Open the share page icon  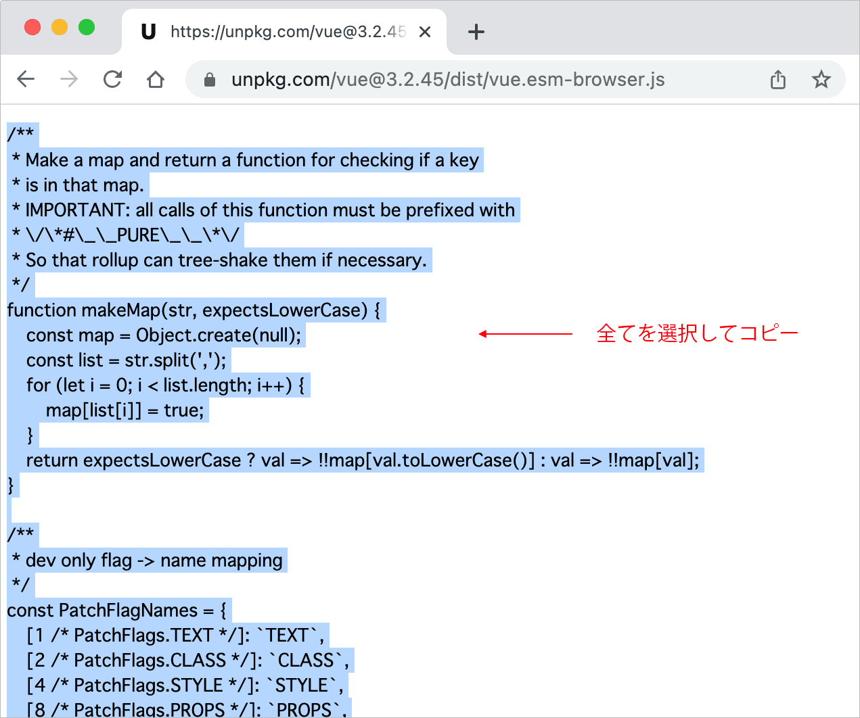click(x=778, y=80)
